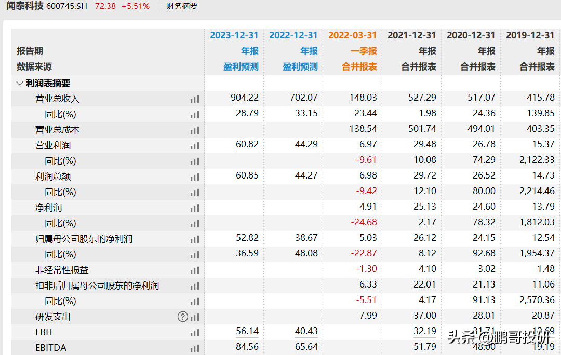Open forecast total profit 44.27
The image size is (561, 355).
tap(306, 175)
